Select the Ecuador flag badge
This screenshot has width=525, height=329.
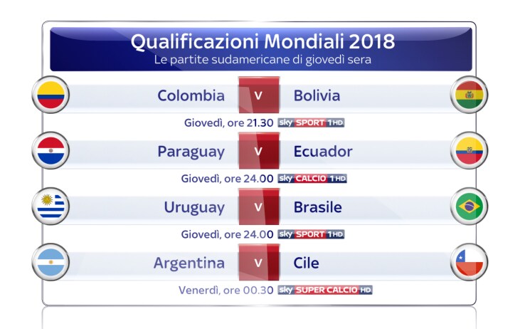469,150
